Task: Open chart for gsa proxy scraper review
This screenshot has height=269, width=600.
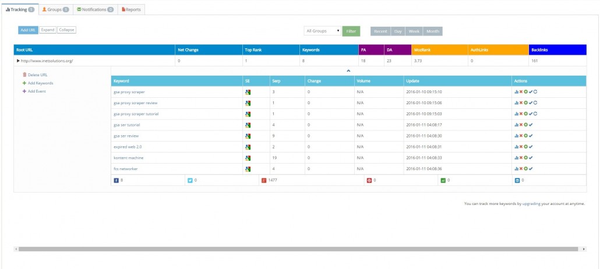Action: (x=517, y=103)
